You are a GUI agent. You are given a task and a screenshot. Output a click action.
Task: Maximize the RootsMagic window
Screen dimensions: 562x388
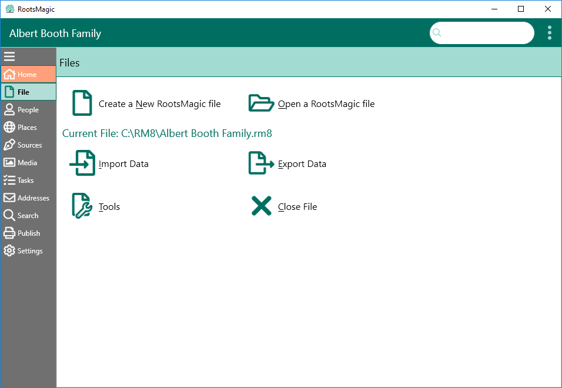point(521,9)
